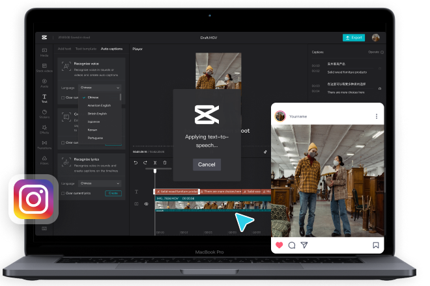
Task: Expand the Recognize lyrics language dropdown
Action: 100,183
